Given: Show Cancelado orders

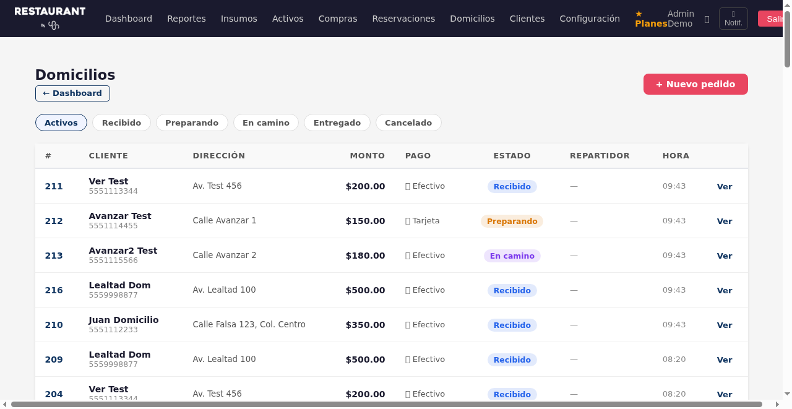Looking at the screenshot, I should pyautogui.click(x=408, y=123).
